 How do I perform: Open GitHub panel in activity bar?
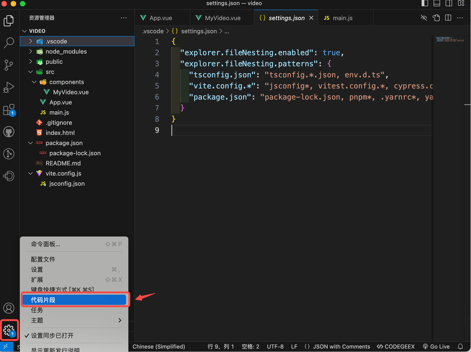pos(9,132)
